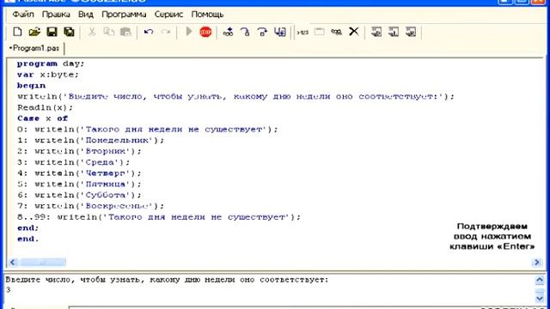Click the editor horizontal scrollbar left arrow
550x309 pixels.
(x=13, y=262)
